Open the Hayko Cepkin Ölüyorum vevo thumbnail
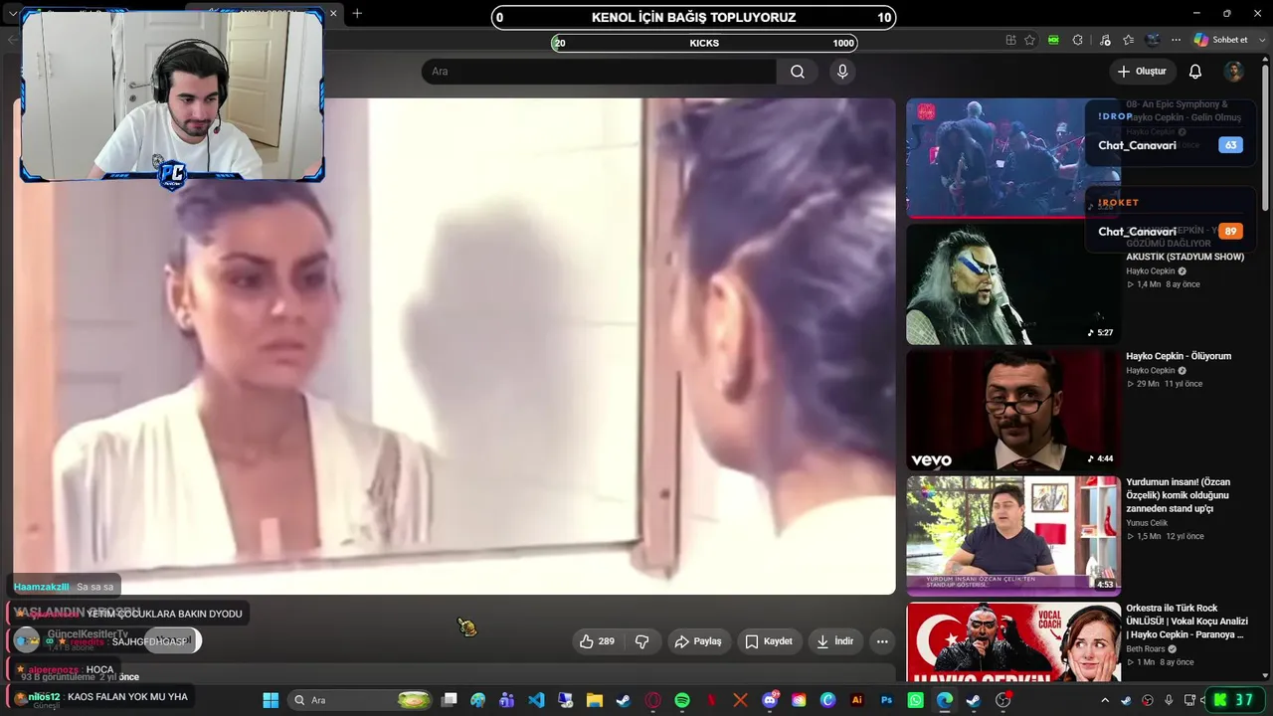The image size is (1273, 716). tap(1013, 410)
